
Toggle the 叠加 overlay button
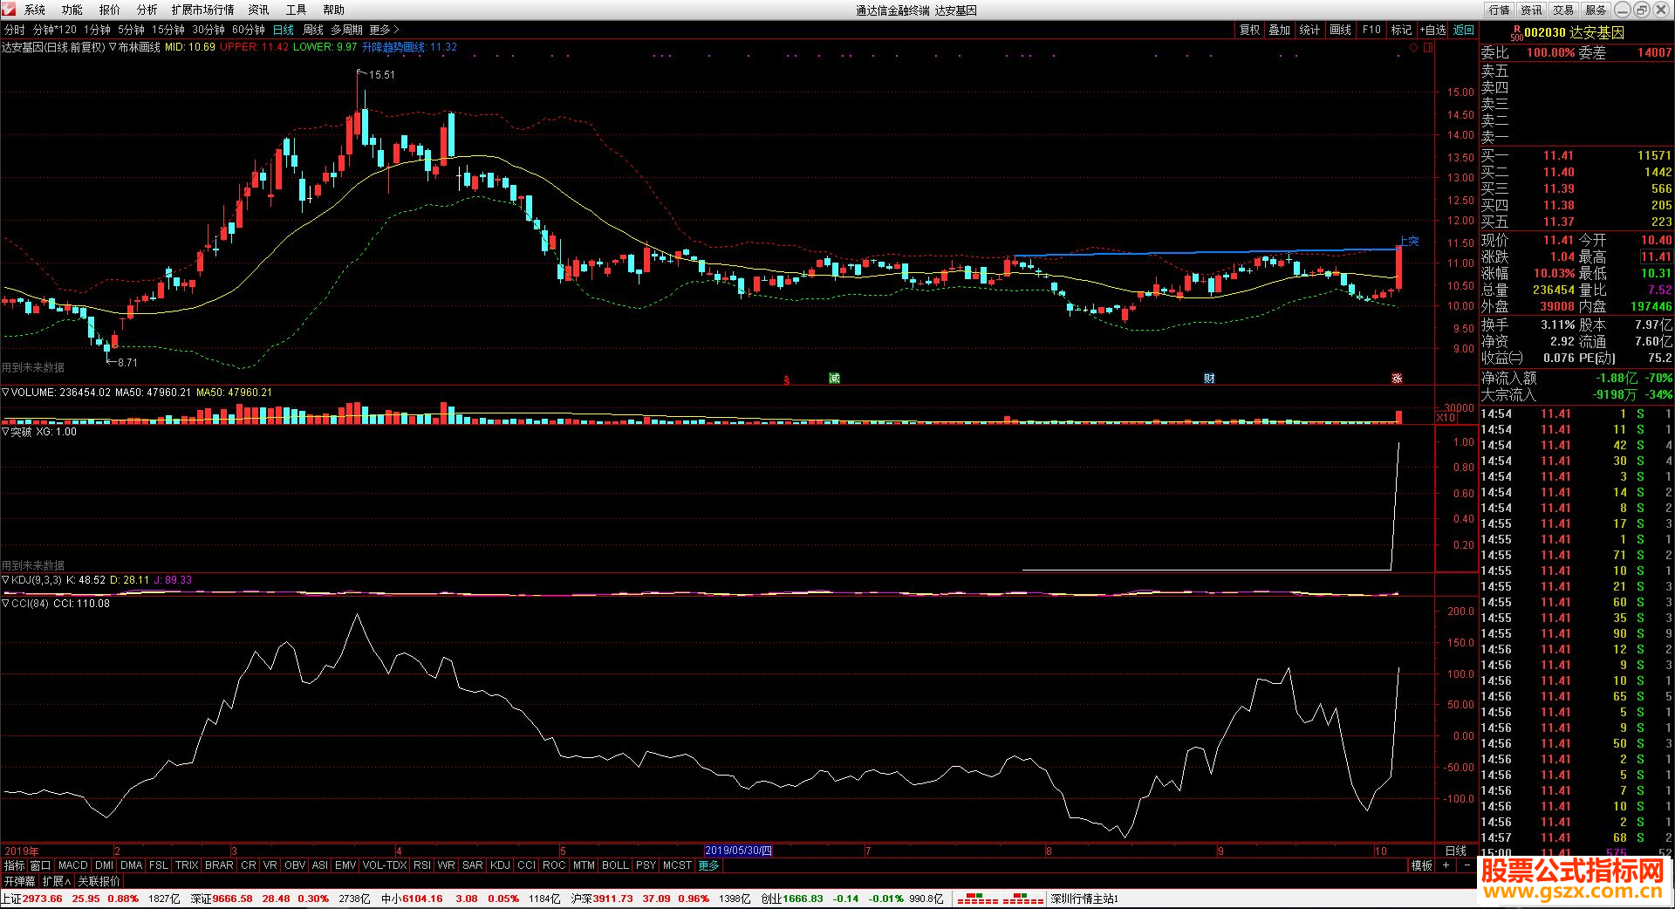point(1279,30)
